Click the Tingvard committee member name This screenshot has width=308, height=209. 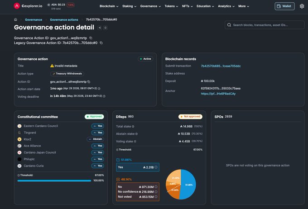[x=30, y=133]
